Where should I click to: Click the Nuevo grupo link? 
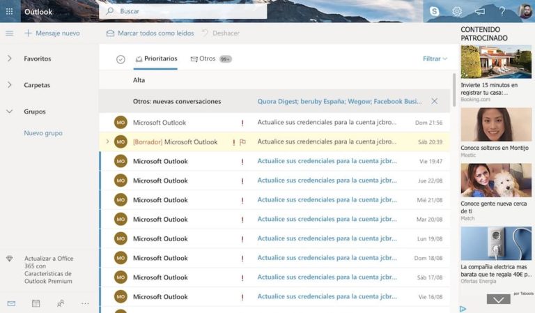click(43, 133)
